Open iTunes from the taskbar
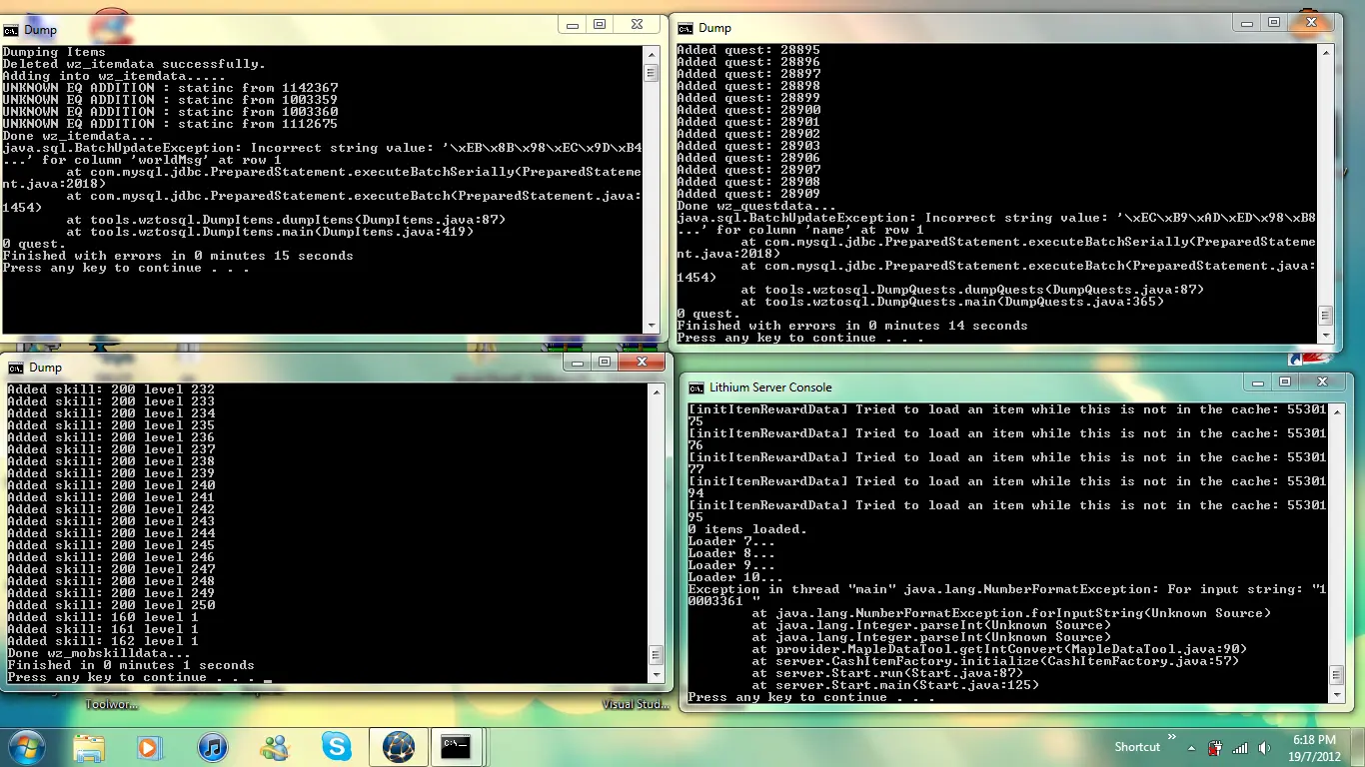The image size is (1365, 767). click(213, 747)
